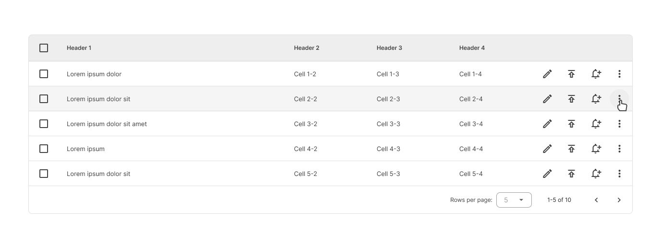Image resolution: width=663 pixels, height=246 pixels.
Task: Open the three-dot menu for row Cell 3-2
Action: click(619, 124)
